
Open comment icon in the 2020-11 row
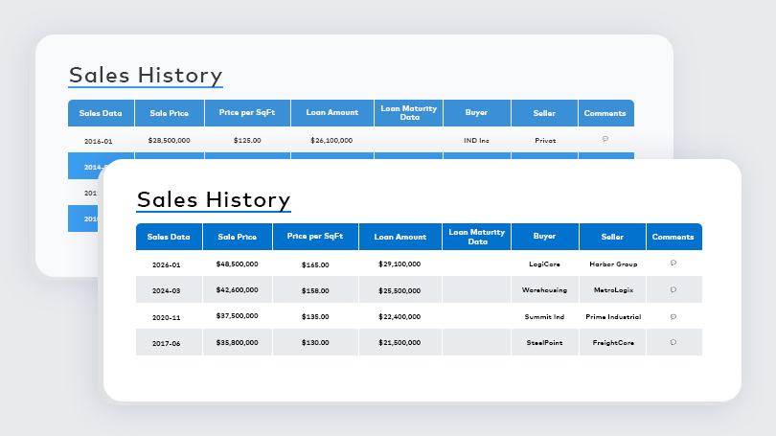click(x=673, y=317)
